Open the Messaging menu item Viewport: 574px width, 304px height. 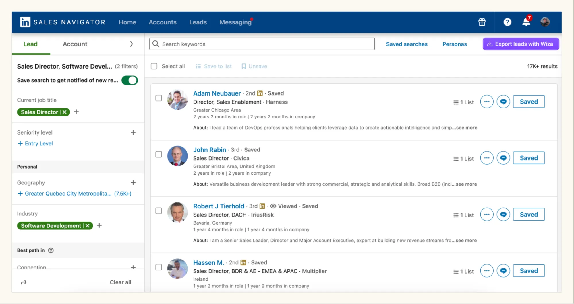(235, 22)
